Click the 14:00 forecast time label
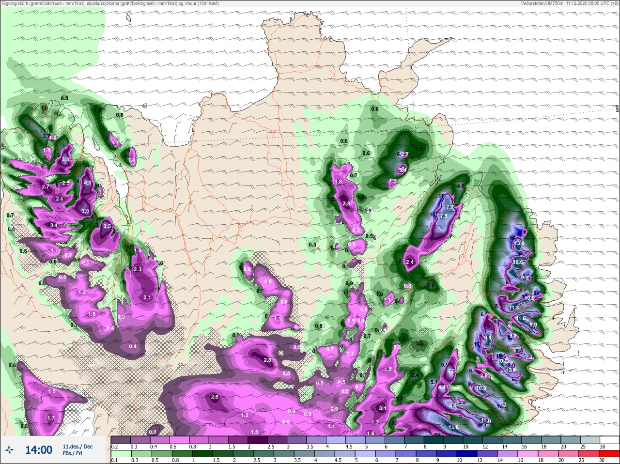620x464 pixels. pyautogui.click(x=39, y=450)
